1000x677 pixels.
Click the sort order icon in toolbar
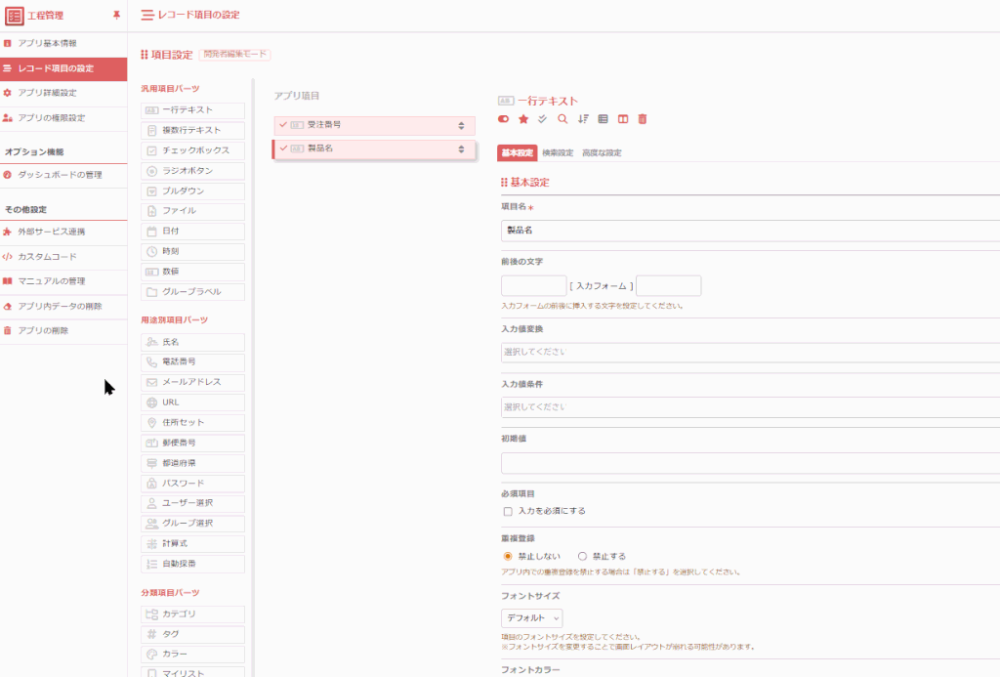point(583,119)
